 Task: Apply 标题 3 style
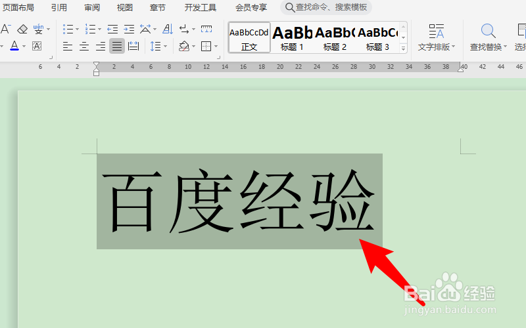pyautogui.click(x=377, y=37)
